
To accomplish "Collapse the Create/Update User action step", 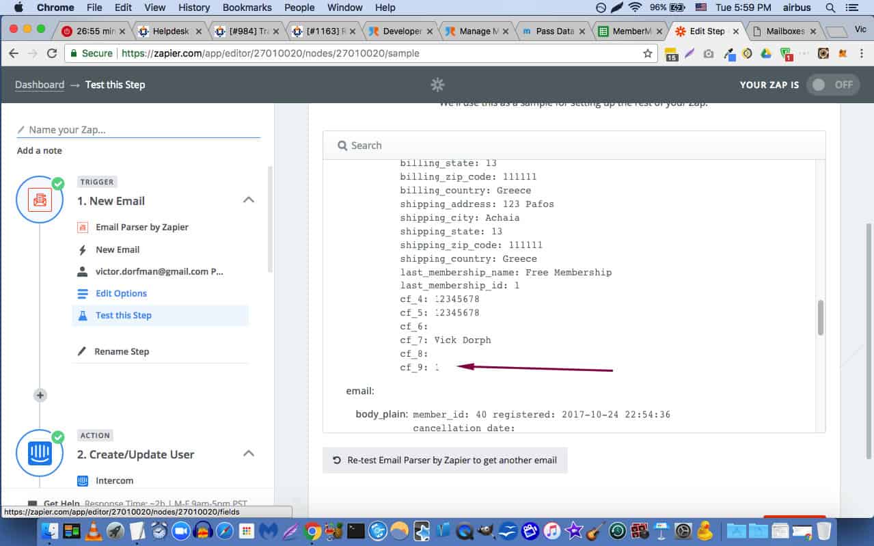I will (x=249, y=454).
